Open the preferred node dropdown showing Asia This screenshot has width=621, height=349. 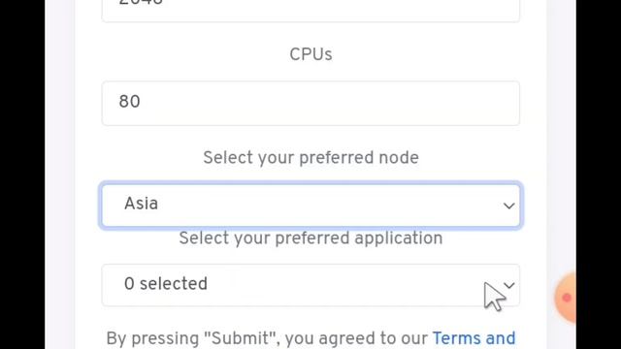click(310, 205)
